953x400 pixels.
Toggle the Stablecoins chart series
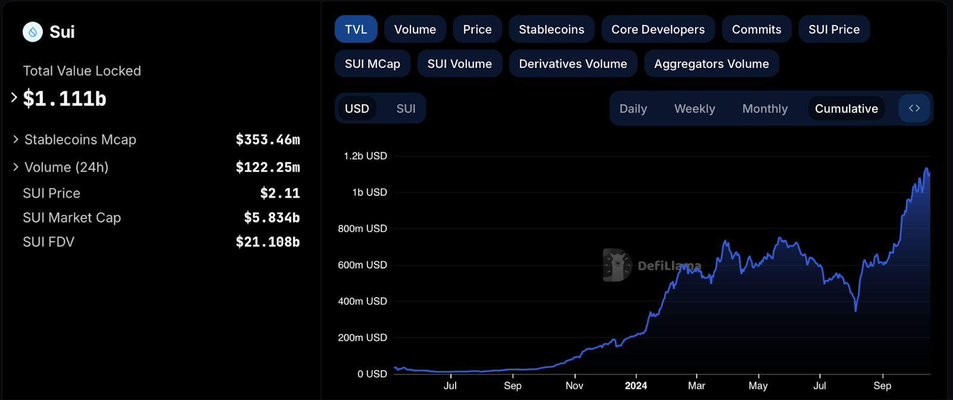point(552,29)
